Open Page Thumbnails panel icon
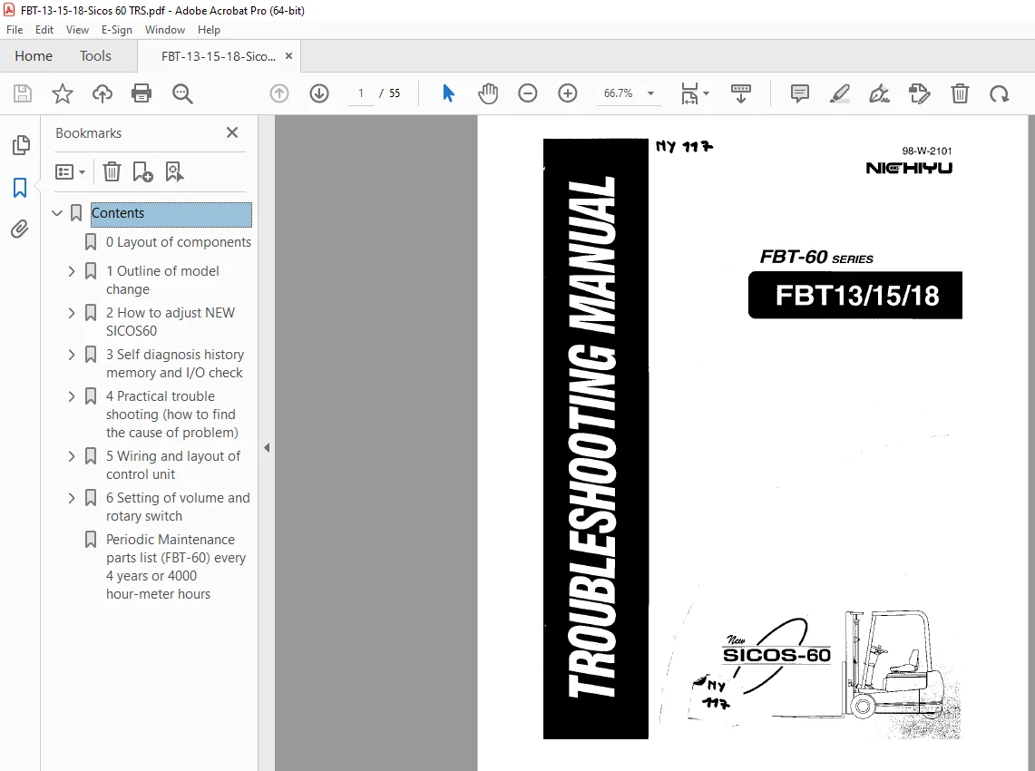 tap(21, 145)
